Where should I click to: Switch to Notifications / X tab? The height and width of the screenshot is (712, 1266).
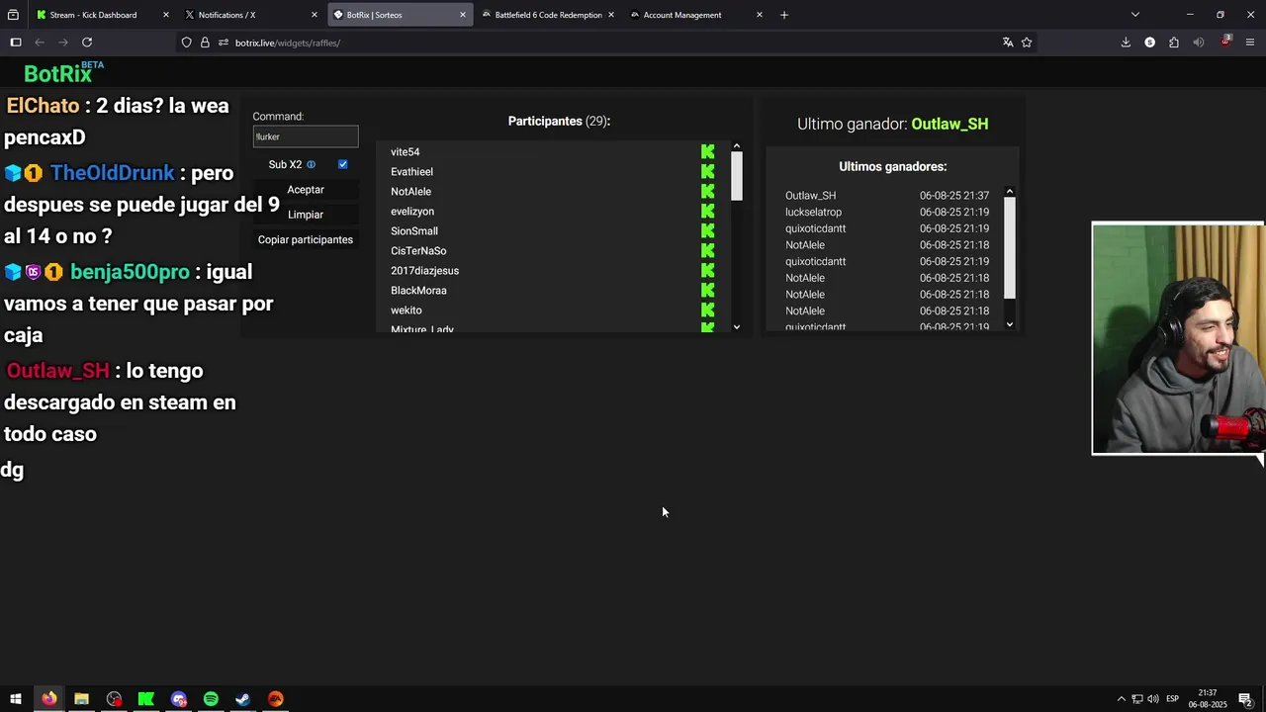tap(251, 15)
